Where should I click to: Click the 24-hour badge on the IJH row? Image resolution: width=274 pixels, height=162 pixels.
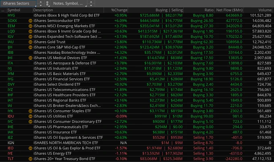[30, 47]
